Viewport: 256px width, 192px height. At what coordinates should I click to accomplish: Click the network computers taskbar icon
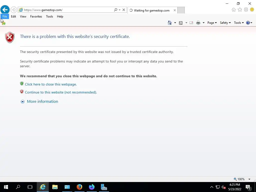[104, 187]
